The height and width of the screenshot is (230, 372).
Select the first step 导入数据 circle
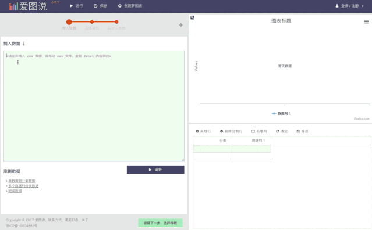pyautogui.click(x=69, y=22)
